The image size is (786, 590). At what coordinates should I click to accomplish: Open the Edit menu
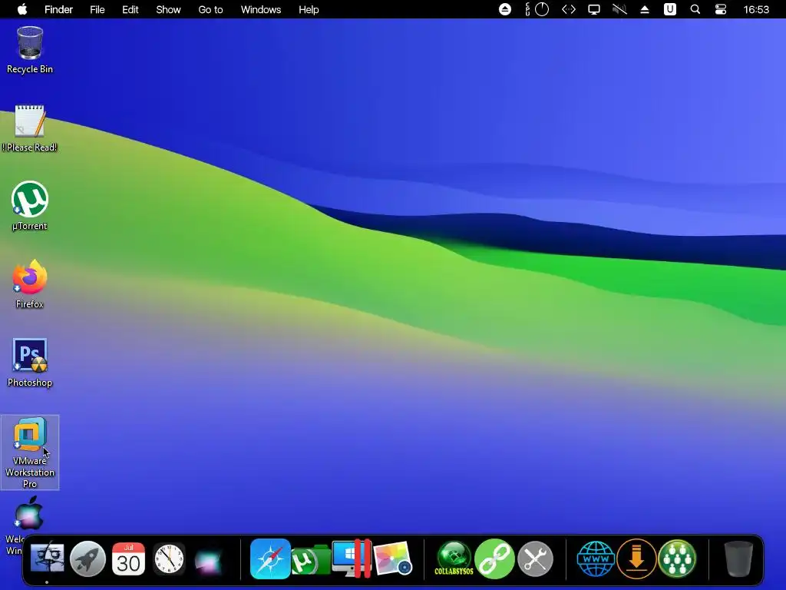click(130, 9)
